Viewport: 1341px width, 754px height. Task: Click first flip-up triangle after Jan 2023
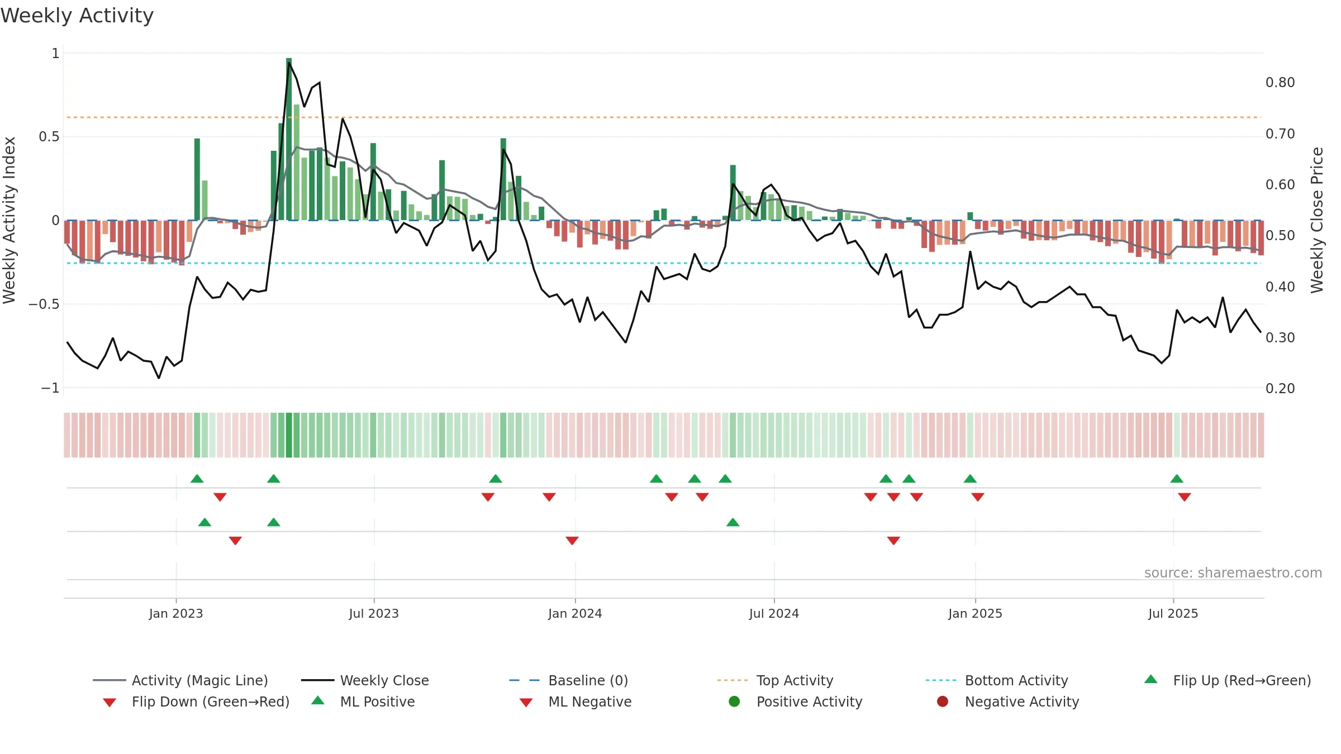click(x=197, y=479)
